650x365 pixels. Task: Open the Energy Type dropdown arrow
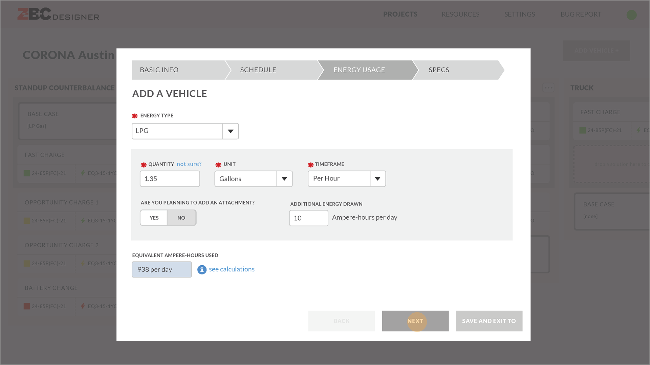pos(231,131)
